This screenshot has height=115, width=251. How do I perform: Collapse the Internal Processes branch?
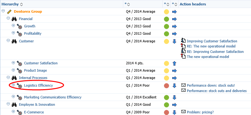point(8,77)
